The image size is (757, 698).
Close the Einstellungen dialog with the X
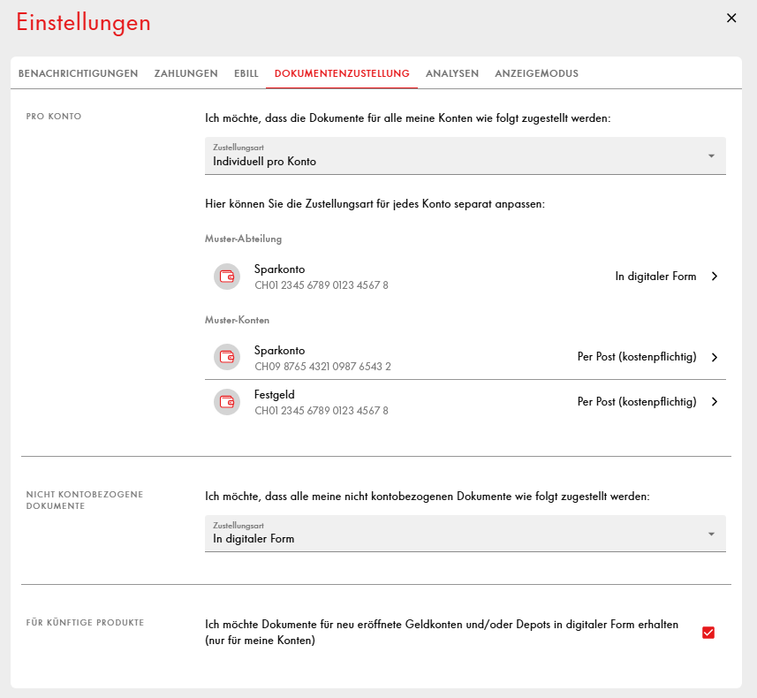point(731,19)
